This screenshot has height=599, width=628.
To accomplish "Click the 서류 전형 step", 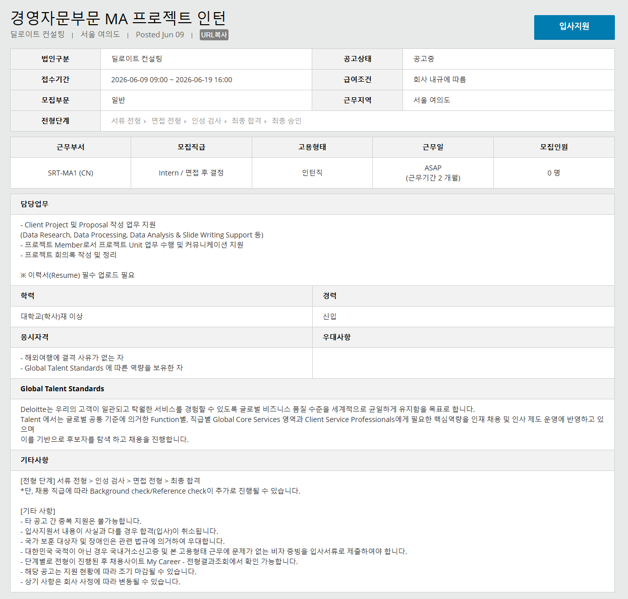I will [126, 121].
